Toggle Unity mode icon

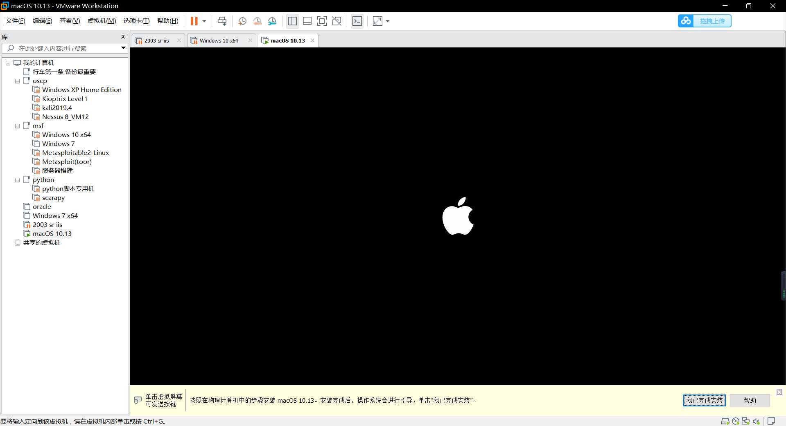pos(337,21)
